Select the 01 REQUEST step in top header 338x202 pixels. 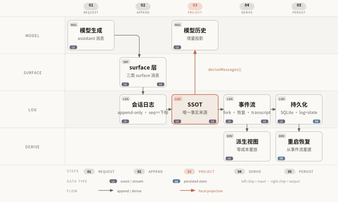point(91,8)
